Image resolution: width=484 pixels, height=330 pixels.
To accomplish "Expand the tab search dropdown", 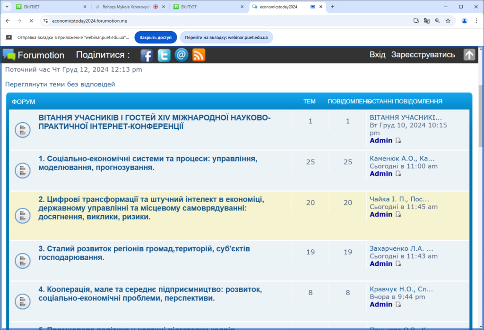I will (7, 7).
